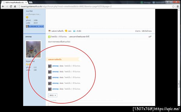This screenshot has height=112, width=181.
Task: Click the gPoint 1096 value
Action: 36,20
